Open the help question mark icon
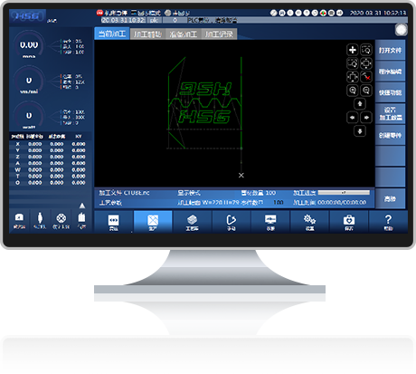 click(x=388, y=222)
